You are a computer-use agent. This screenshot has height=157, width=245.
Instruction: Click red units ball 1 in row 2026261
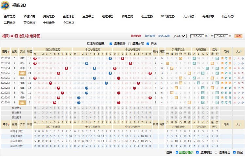coord(119,103)
